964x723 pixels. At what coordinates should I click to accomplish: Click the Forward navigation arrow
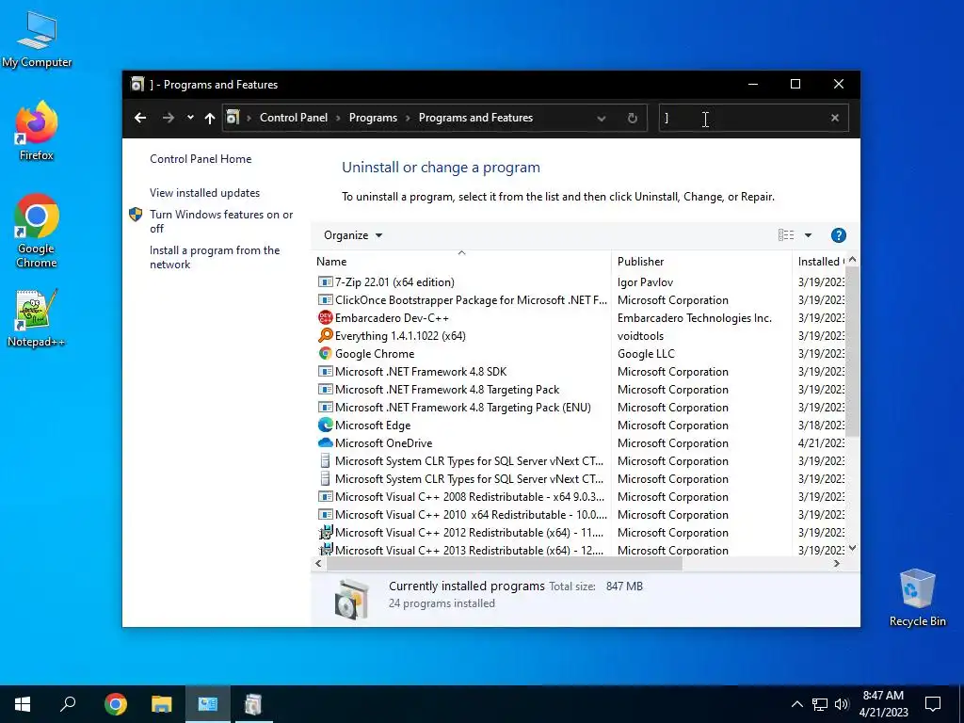tap(168, 118)
